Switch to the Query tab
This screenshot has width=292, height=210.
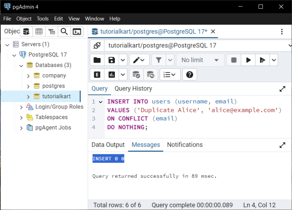tap(100, 89)
